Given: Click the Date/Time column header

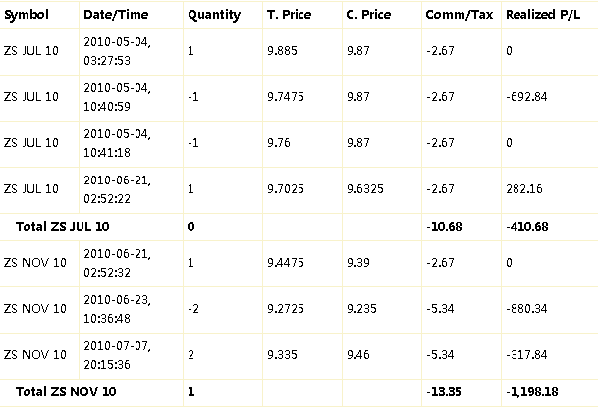Looking at the screenshot, I should click(116, 15).
